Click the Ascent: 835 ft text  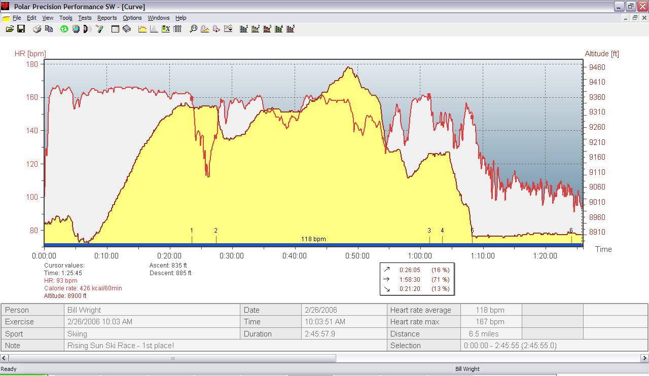[168, 265]
